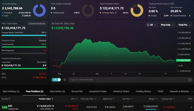Open the Total PnL dropdown
Screen dimensions: 194x111
(x=184, y=25)
